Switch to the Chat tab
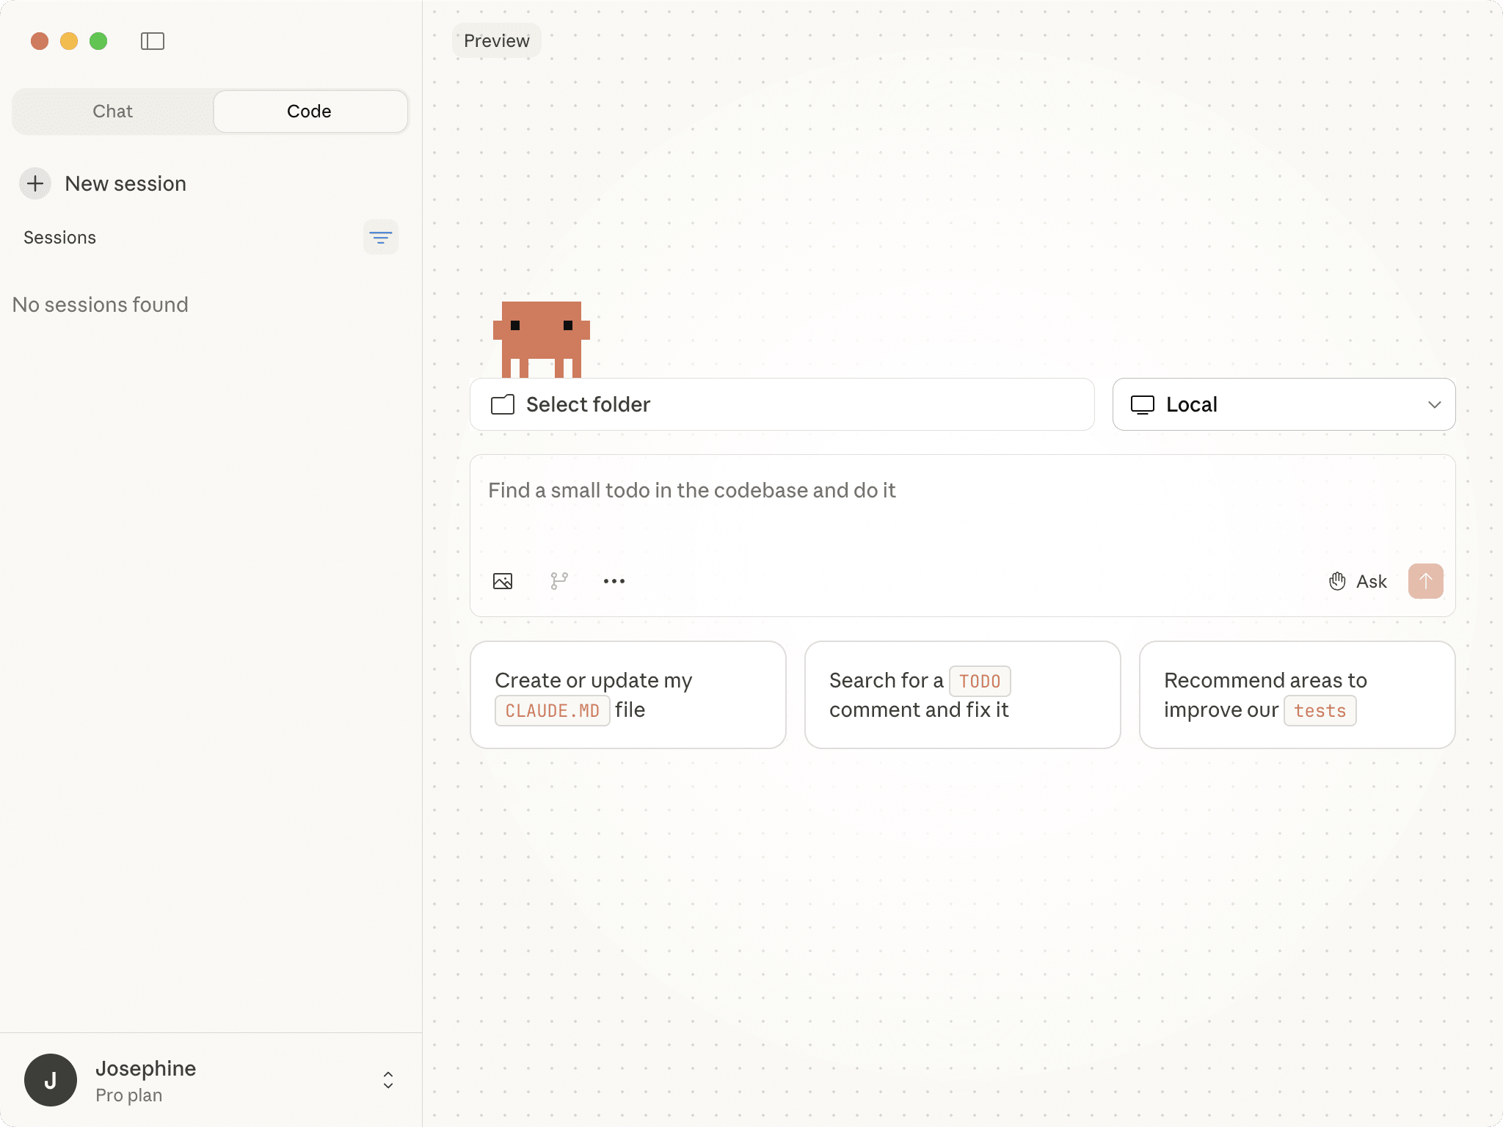1503x1127 pixels. pos(112,111)
